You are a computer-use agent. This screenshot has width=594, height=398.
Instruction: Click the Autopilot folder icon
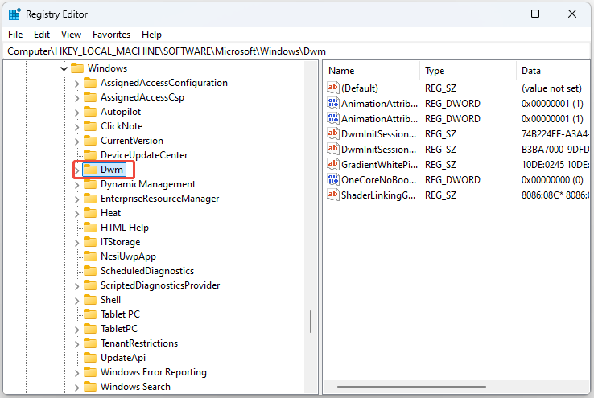pyautogui.click(x=90, y=112)
